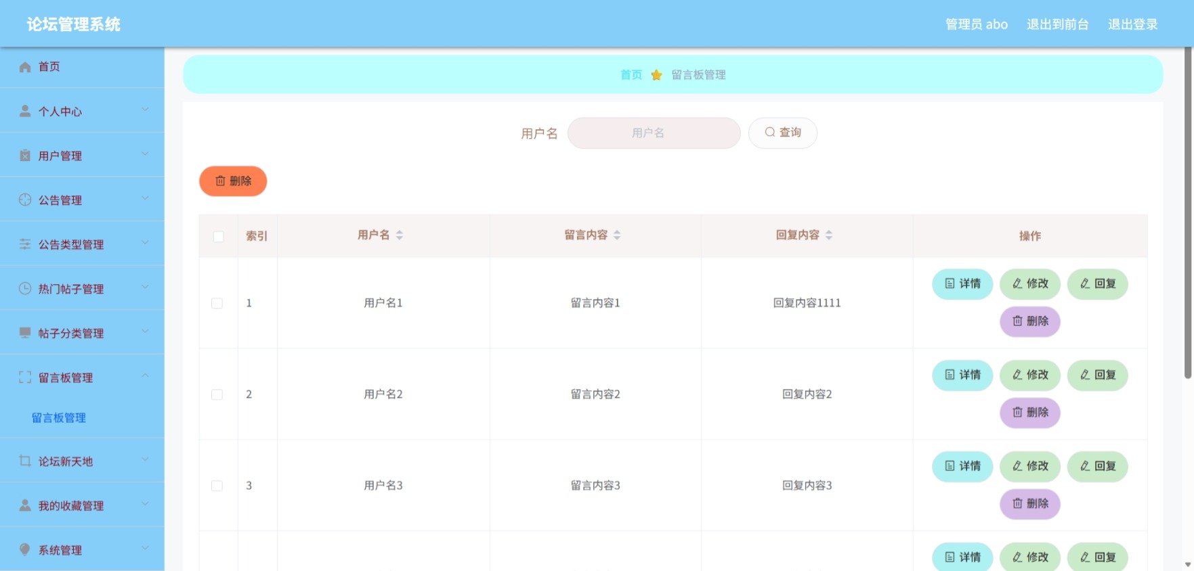Screen dimensions: 1194x571
Task: Expand the 公告管理 chevron
Action: coord(145,198)
